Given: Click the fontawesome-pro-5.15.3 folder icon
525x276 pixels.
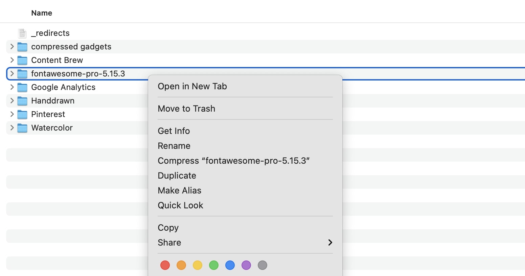Looking at the screenshot, I should (22, 74).
